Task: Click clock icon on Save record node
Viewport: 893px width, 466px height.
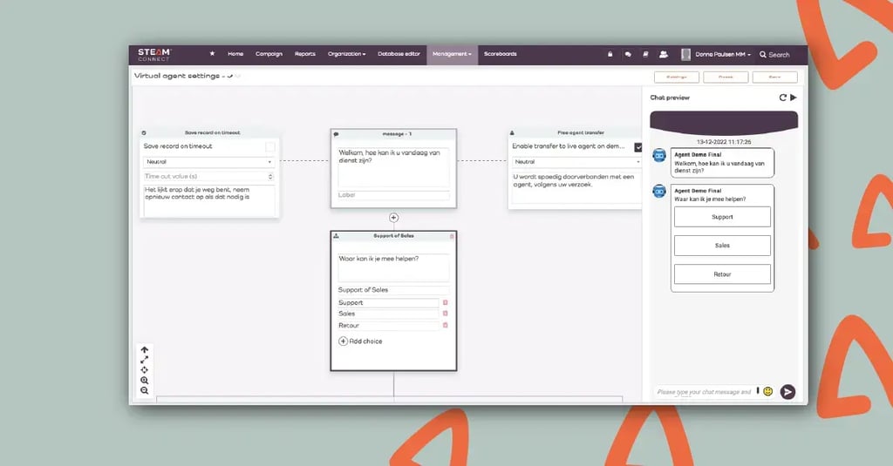Action: tap(144, 133)
